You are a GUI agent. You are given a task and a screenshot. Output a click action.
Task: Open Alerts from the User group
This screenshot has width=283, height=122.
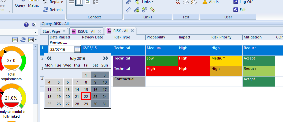point(210,2)
